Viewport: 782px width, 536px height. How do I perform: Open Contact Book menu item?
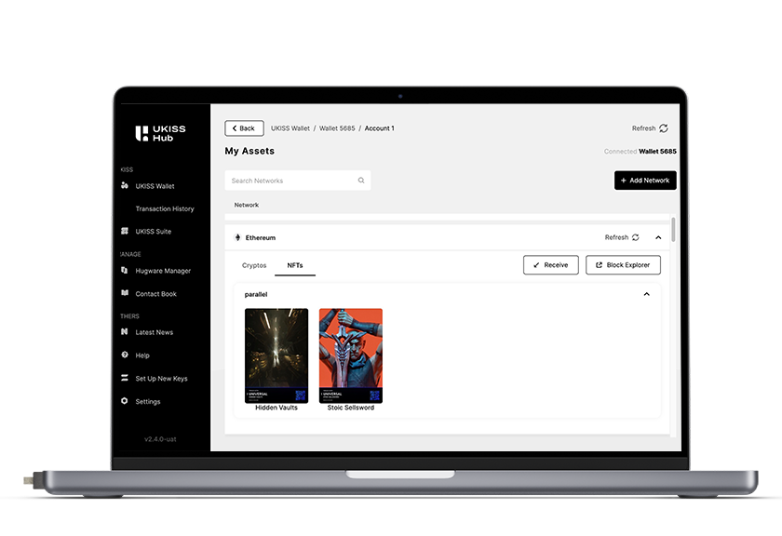click(x=156, y=294)
